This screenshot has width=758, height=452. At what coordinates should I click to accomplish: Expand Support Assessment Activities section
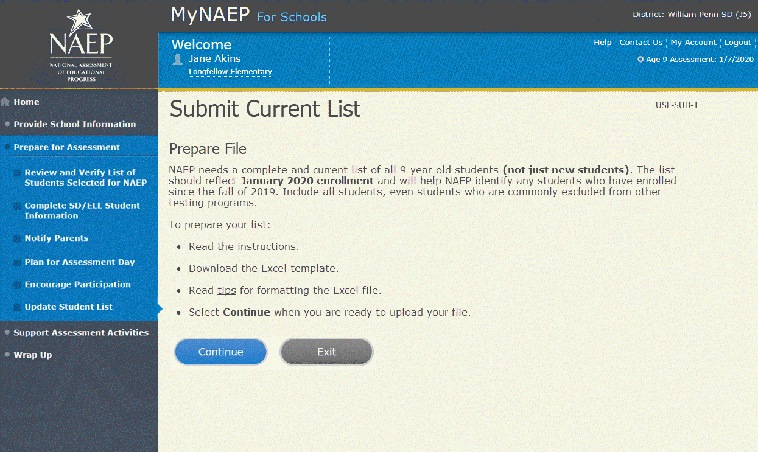pos(81,333)
